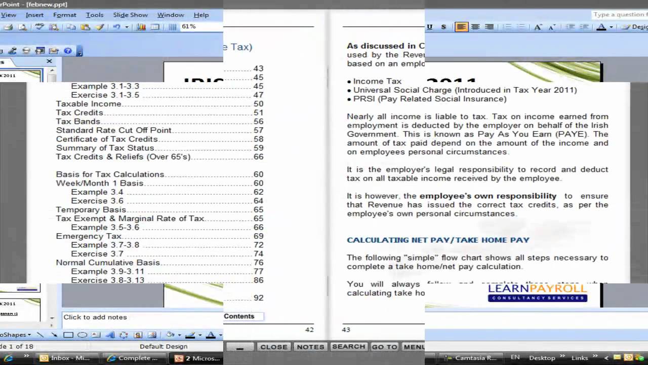Click the Copy icon
This screenshot has height=365, width=648.
71,27
